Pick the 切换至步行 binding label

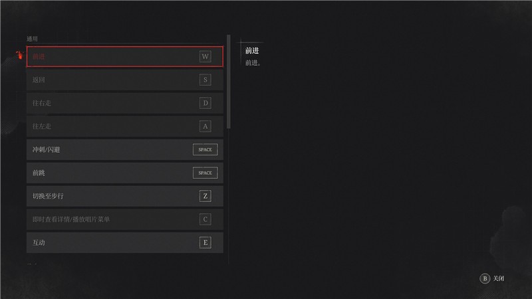tap(48, 196)
